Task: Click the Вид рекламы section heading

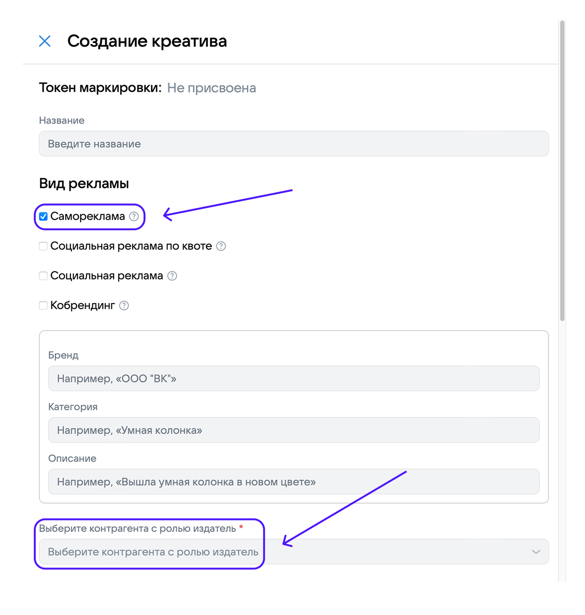Action: click(84, 184)
